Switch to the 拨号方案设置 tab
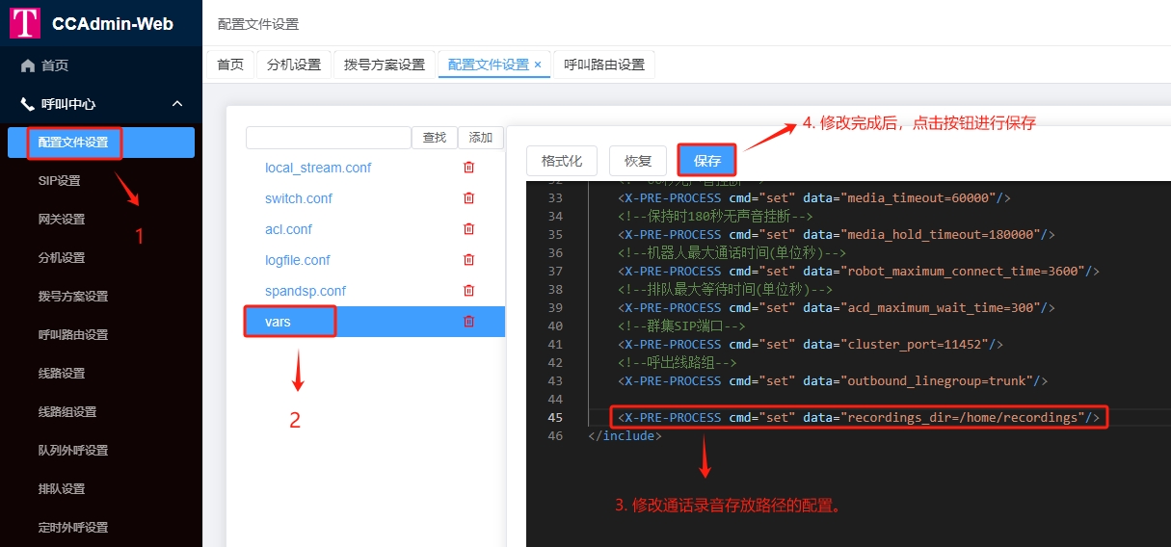Viewport: 1171px width, 547px height. tap(385, 65)
